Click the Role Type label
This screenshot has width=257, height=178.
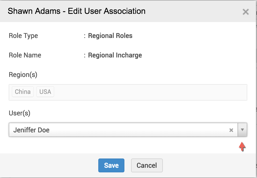(23, 36)
